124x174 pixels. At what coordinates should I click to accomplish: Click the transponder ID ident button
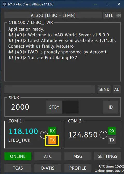pyautogui.click(x=111, y=107)
